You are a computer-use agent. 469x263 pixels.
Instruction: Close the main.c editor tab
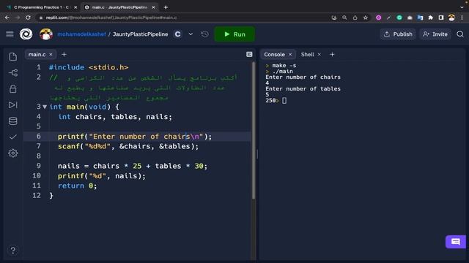pyautogui.click(x=51, y=55)
